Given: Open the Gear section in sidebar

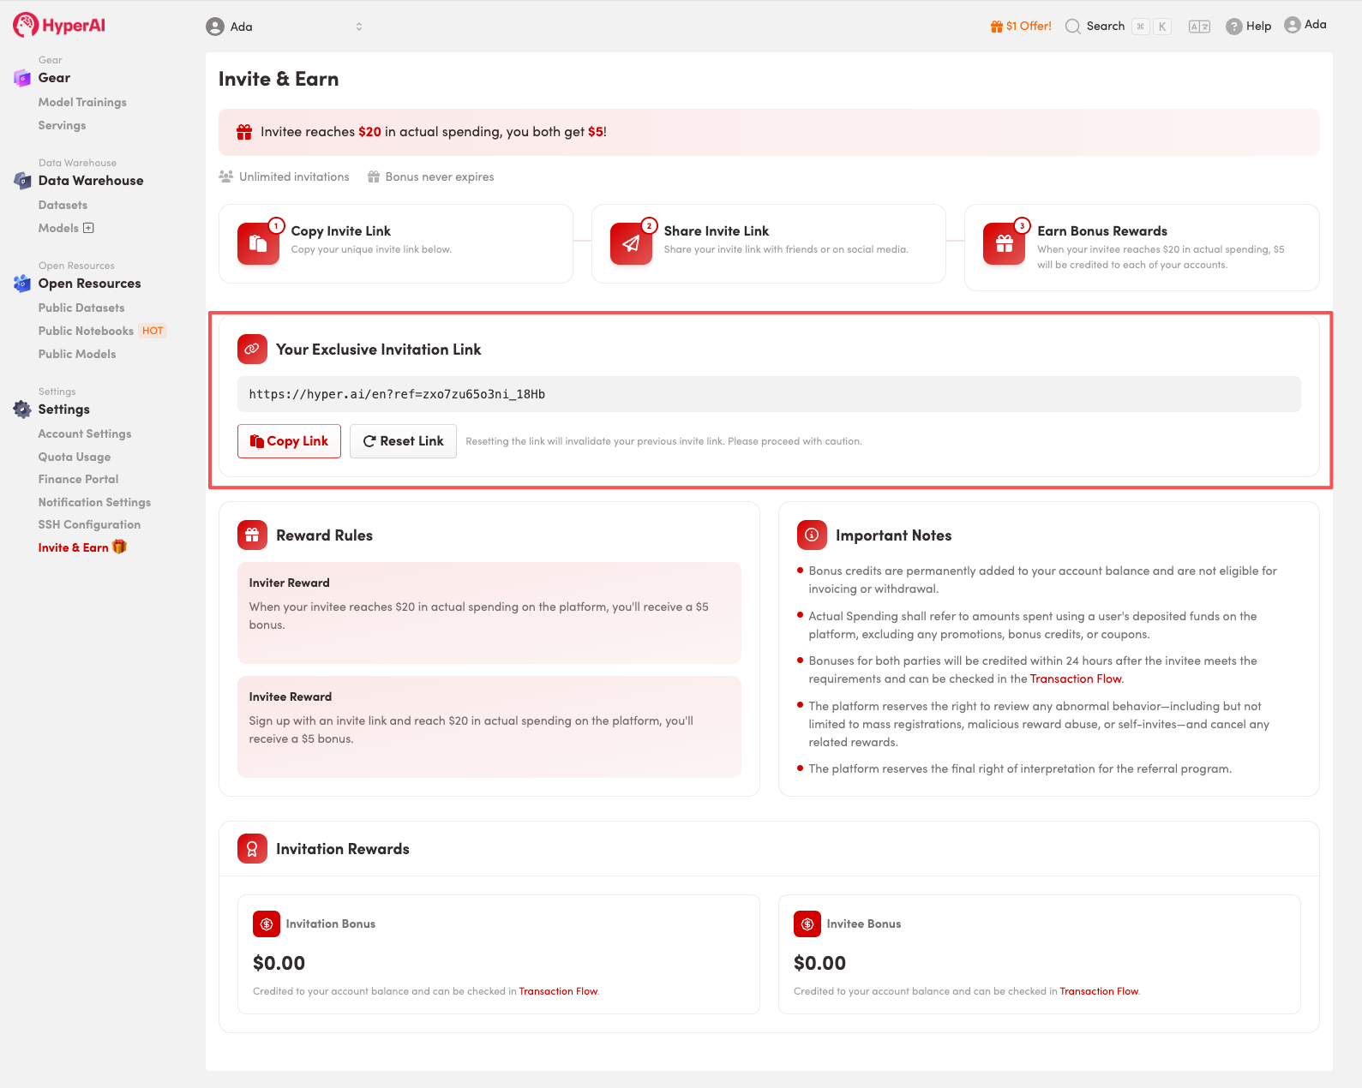Looking at the screenshot, I should pos(54,78).
